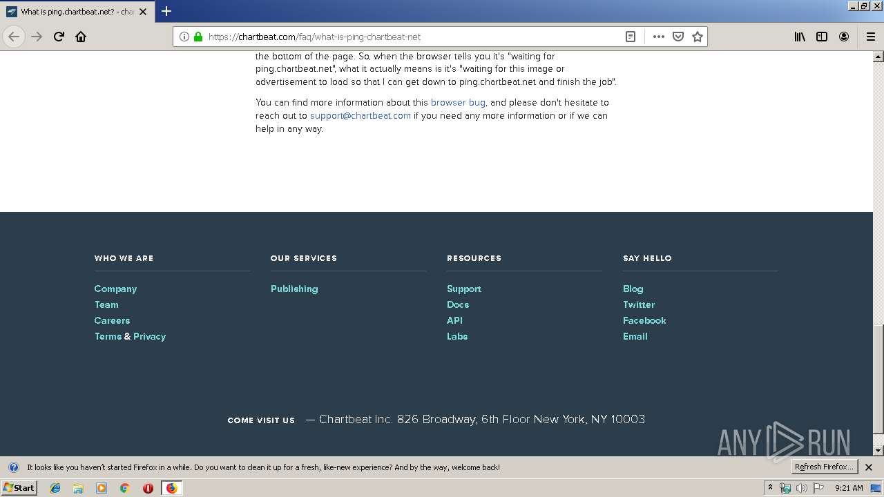Open the Twitter link

[639, 304]
